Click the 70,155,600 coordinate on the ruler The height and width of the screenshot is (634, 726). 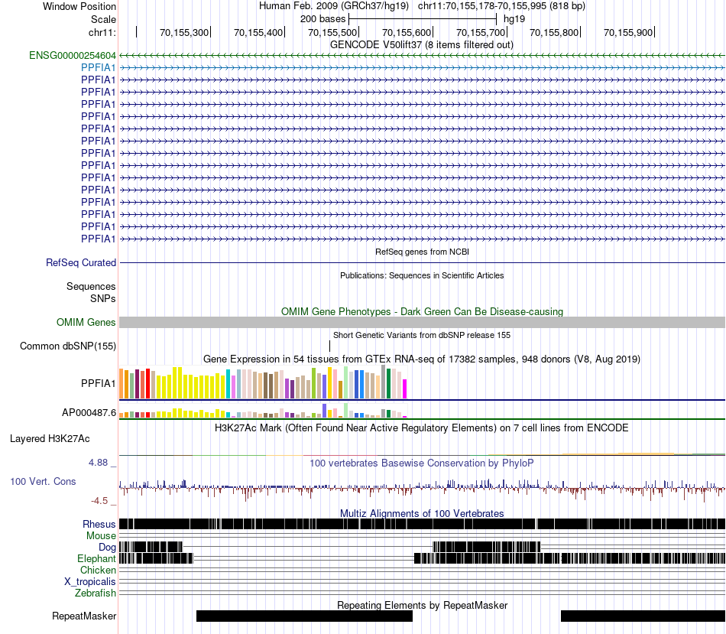tap(406, 32)
